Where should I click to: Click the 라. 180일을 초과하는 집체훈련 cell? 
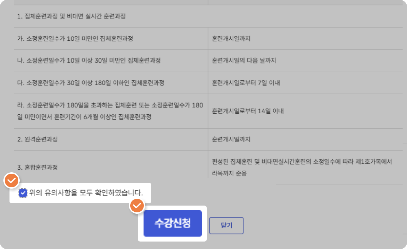tap(110, 111)
